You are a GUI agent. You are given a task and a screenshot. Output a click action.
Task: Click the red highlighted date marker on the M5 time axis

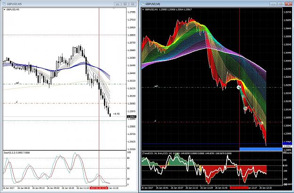99,188
